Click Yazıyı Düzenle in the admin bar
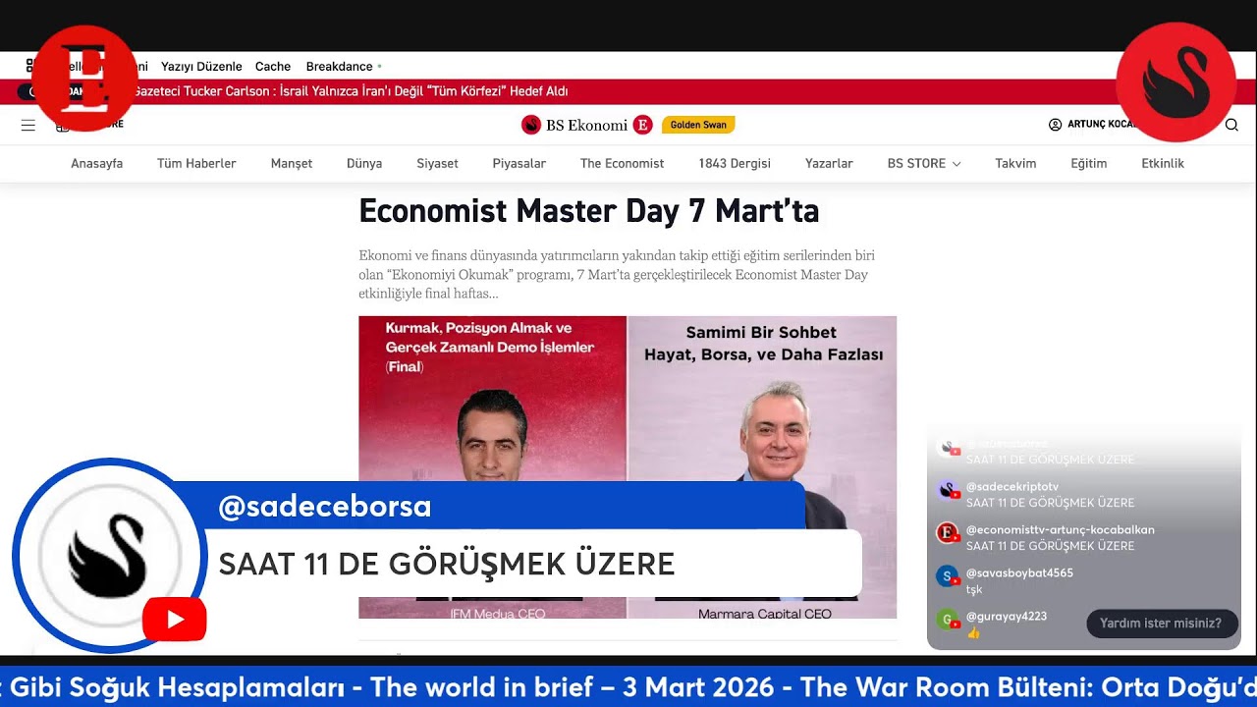 point(201,67)
